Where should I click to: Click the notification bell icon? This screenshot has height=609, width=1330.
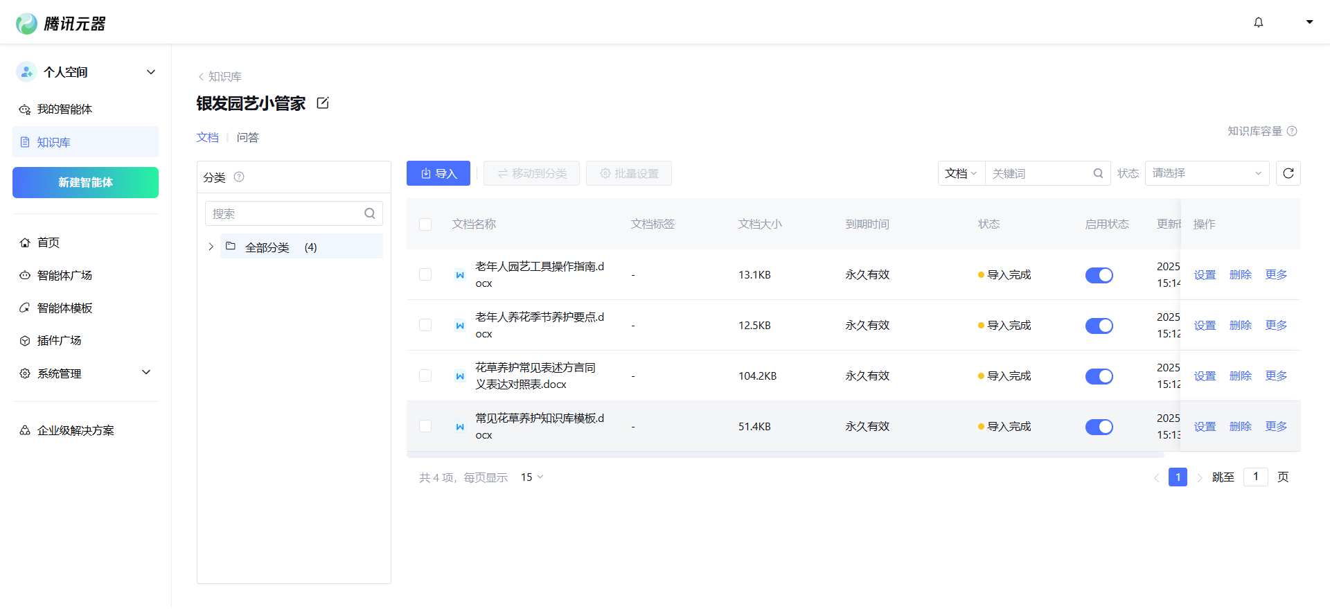tap(1258, 22)
